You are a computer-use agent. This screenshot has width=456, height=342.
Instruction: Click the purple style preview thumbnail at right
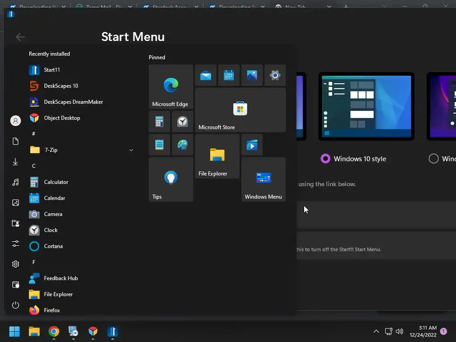441,106
